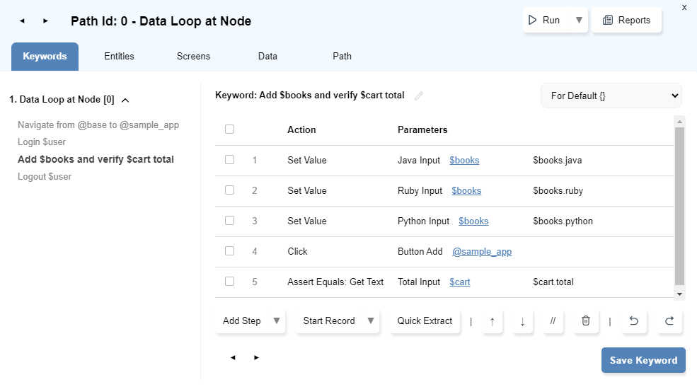Click the comment-out (//) step icon
This screenshot has width=697, height=387.
(x=553, y=321)
